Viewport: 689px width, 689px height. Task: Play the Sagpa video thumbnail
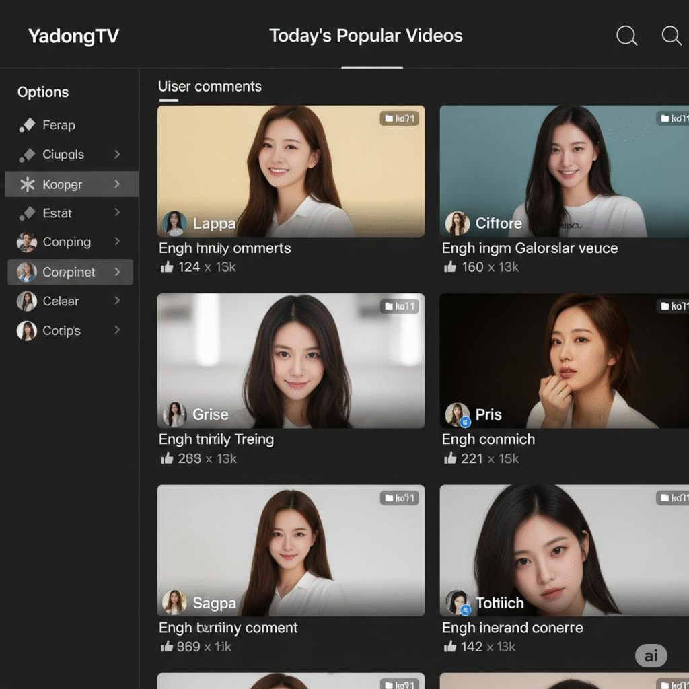coord(291,550)
